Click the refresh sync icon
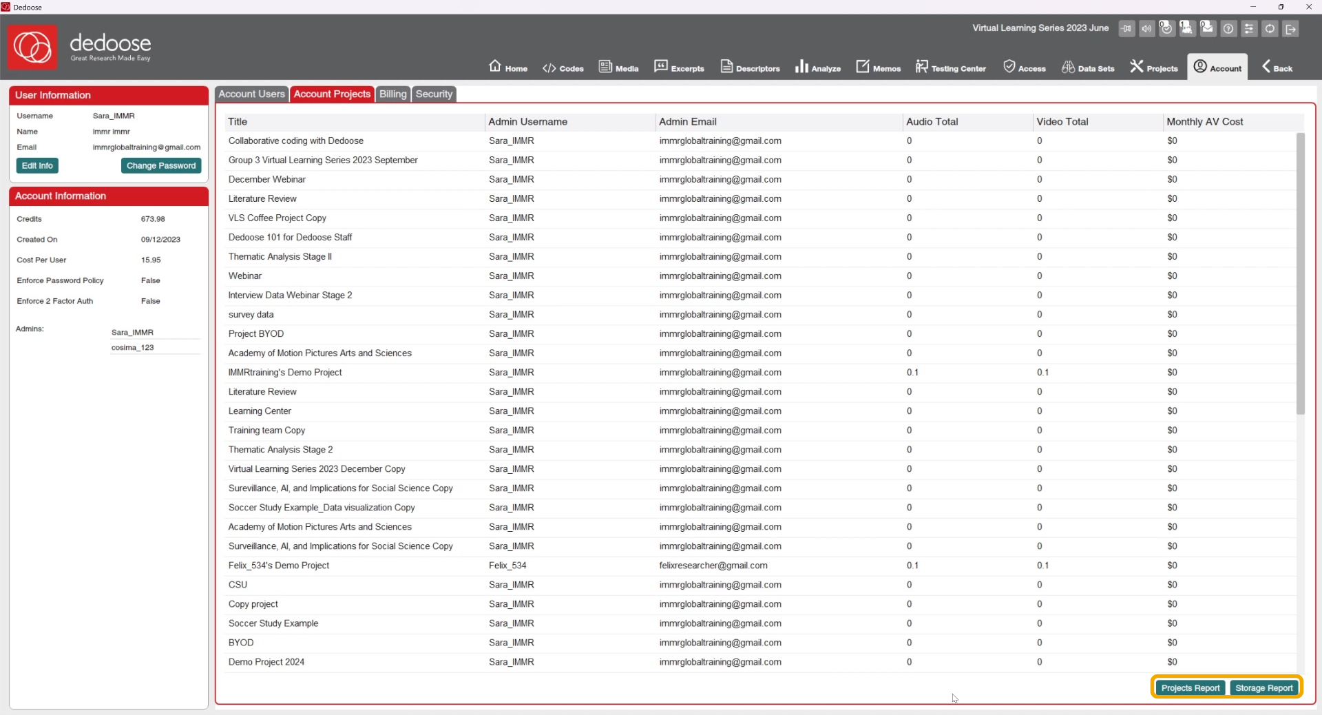This screenshot has width=1322, height=715. coord(1270,28)
